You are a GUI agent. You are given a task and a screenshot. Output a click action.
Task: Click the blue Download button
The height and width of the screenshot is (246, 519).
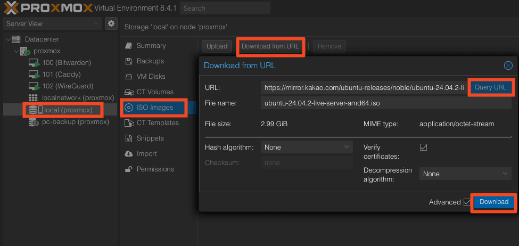click(494, 202)
